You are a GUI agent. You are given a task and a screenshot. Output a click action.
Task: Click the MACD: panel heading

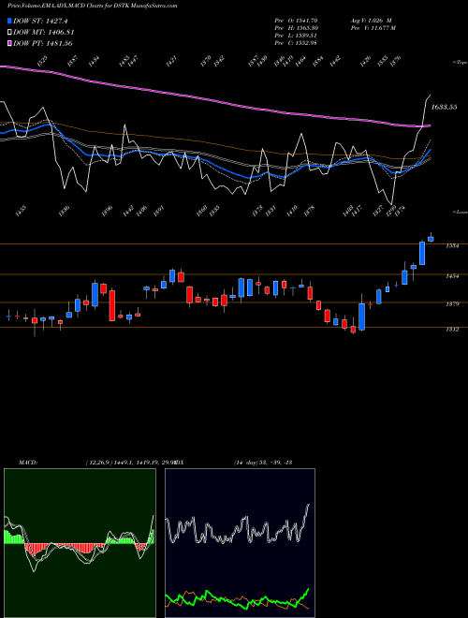(27, 463)
